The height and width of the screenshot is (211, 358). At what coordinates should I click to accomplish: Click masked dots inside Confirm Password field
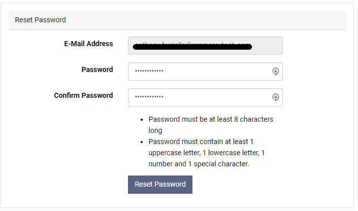point(149,96)
